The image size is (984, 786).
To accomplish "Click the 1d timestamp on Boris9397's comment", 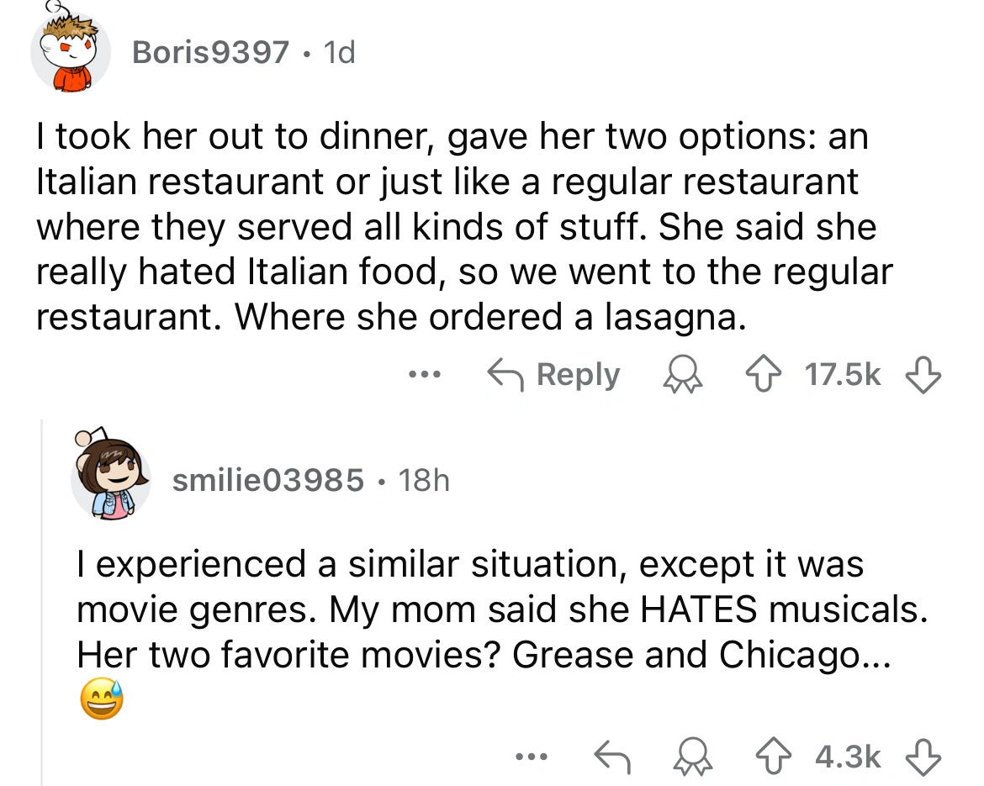I will tap(337, 54).
